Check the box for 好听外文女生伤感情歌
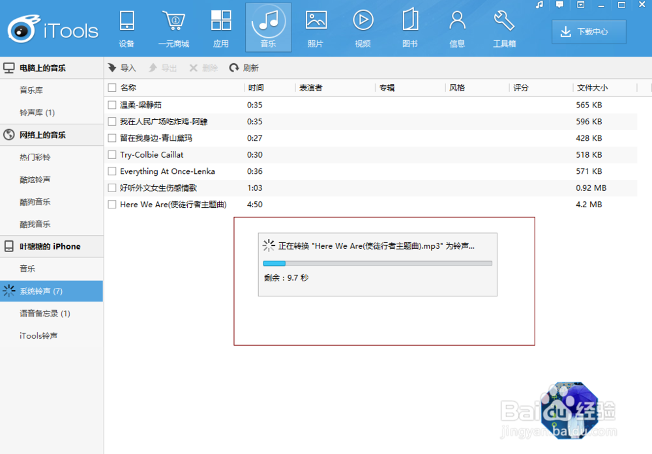This screenshot has height=454, width=652. click(x=112, y=188)
